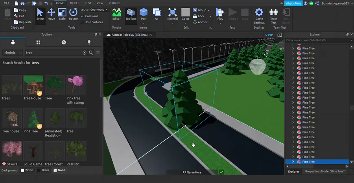Expand the highlighted Pine Tree in Explorer
The width and height of the screenshot is (354, 183).
[x=293, y=162]
